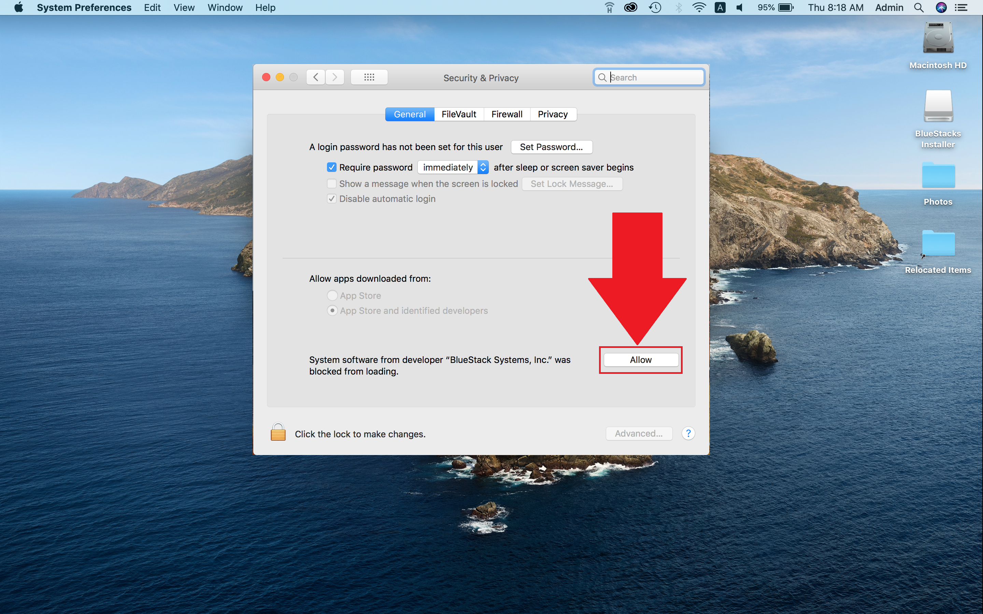Click the help question mark icon

tap(688, 434)
